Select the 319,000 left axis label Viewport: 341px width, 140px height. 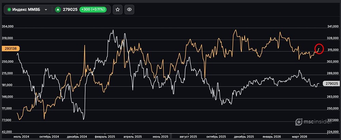click(8, 38)
